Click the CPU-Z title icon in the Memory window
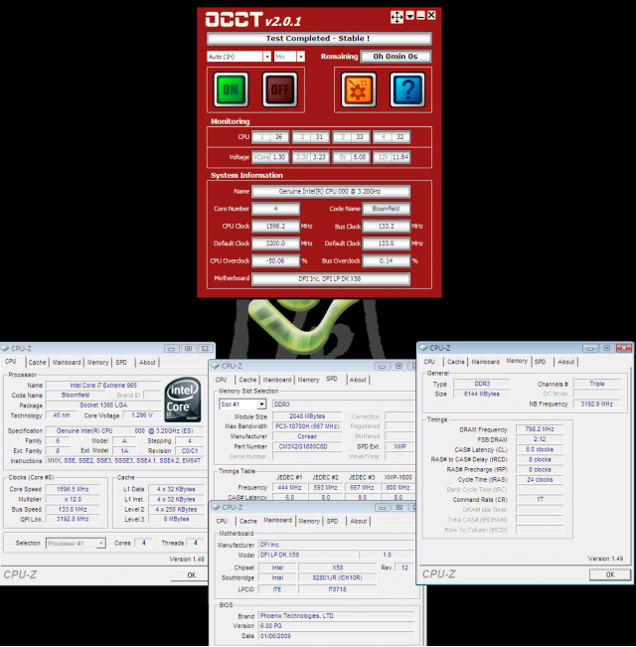The image size is (636, 647). [x=424, y=348]
